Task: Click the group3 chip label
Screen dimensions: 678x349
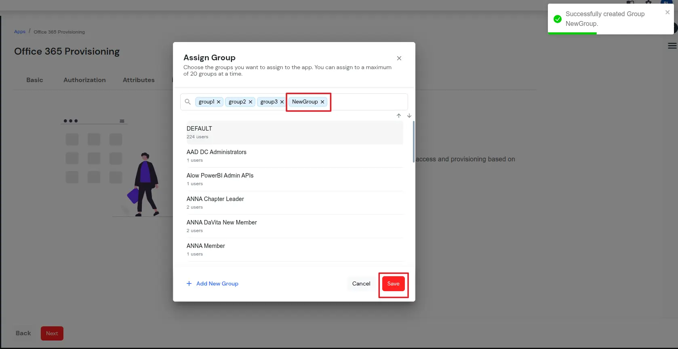Action: point(269,102)
